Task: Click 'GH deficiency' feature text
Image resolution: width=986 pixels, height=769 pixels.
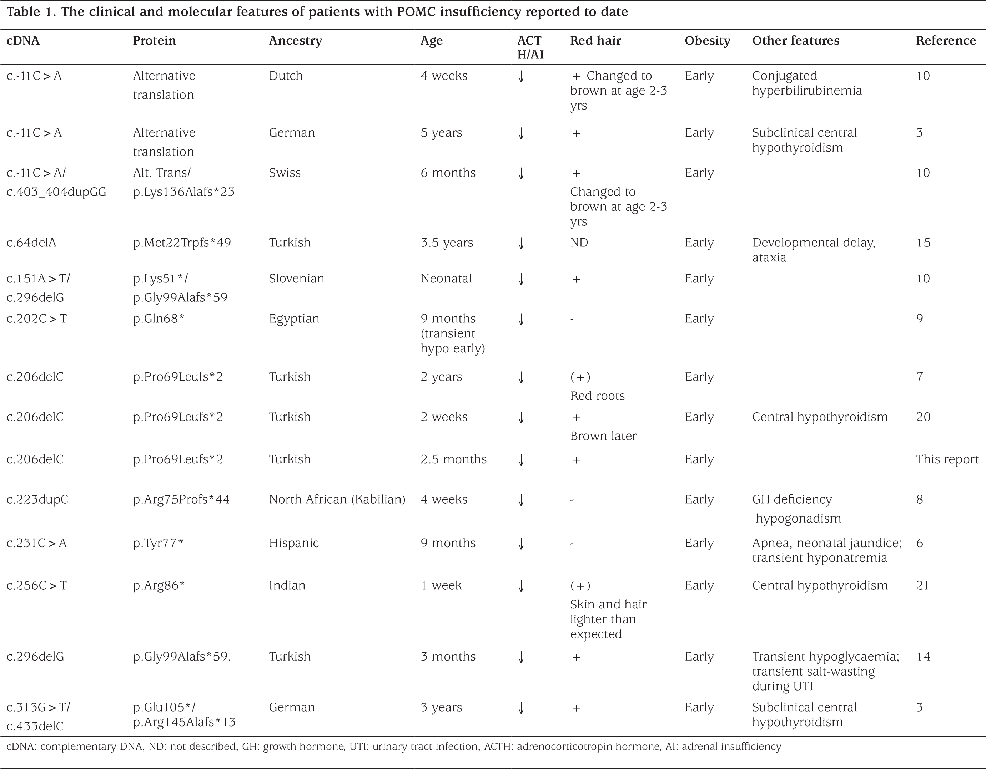Action: pyautogui.click(x=792, y=500)
